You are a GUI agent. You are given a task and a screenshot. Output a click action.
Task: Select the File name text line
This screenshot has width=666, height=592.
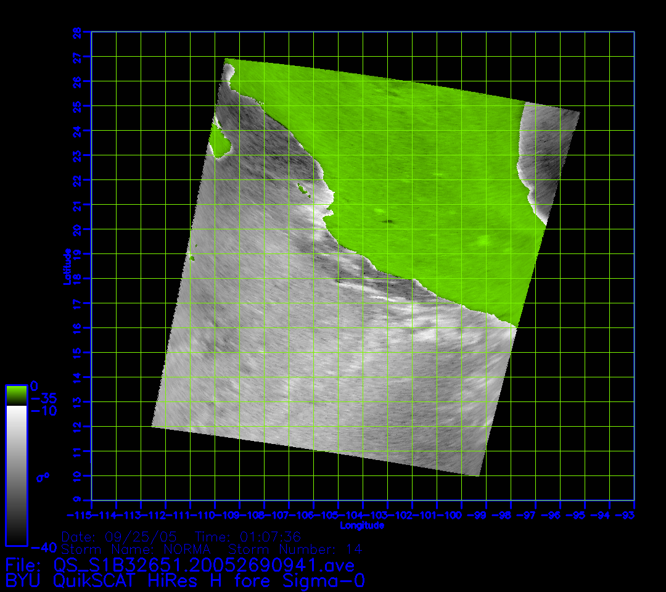coord(180,565)
